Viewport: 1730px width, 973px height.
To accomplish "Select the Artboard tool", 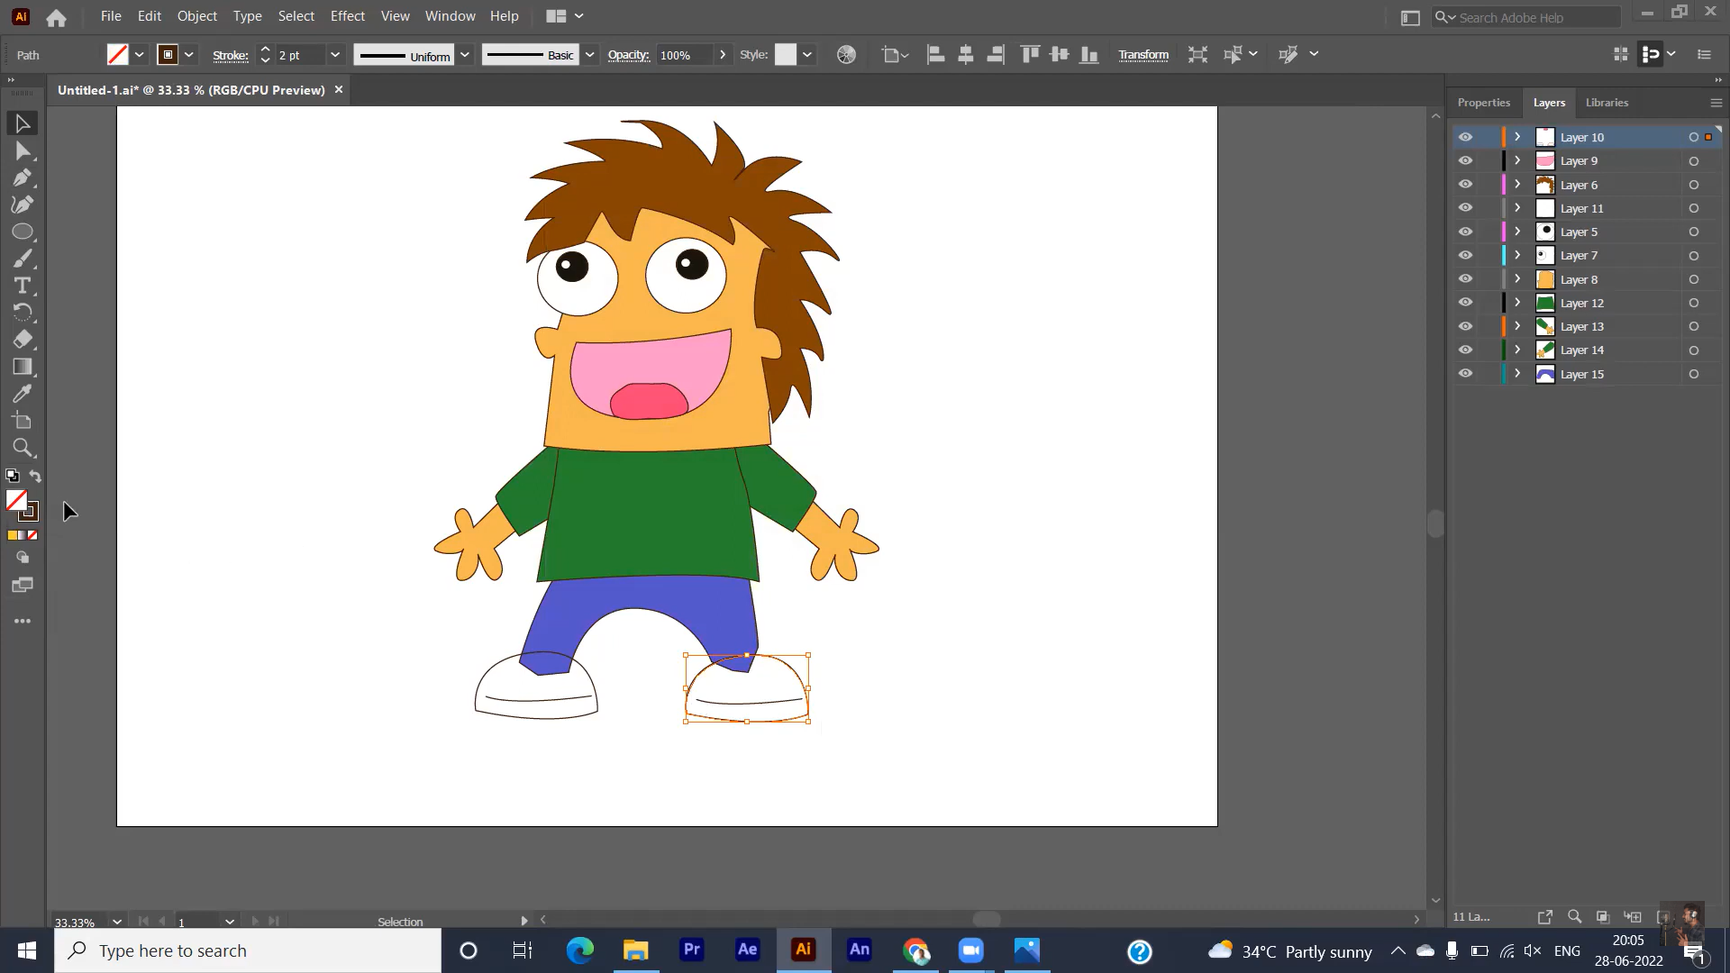I will (x=23, y=421).
